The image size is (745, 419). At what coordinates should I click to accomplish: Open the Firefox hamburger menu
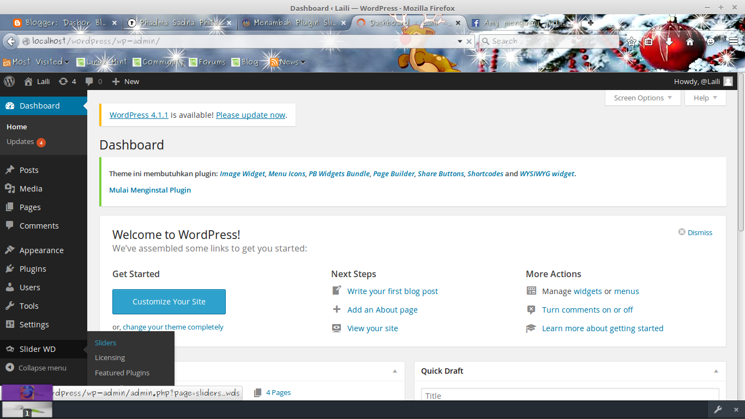point(734,41)
